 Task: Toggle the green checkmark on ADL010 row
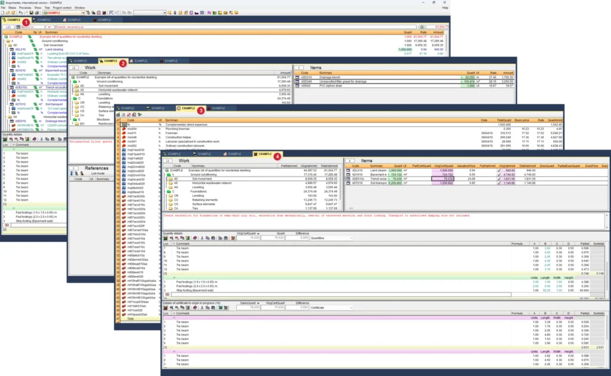(x=499, y=170)
